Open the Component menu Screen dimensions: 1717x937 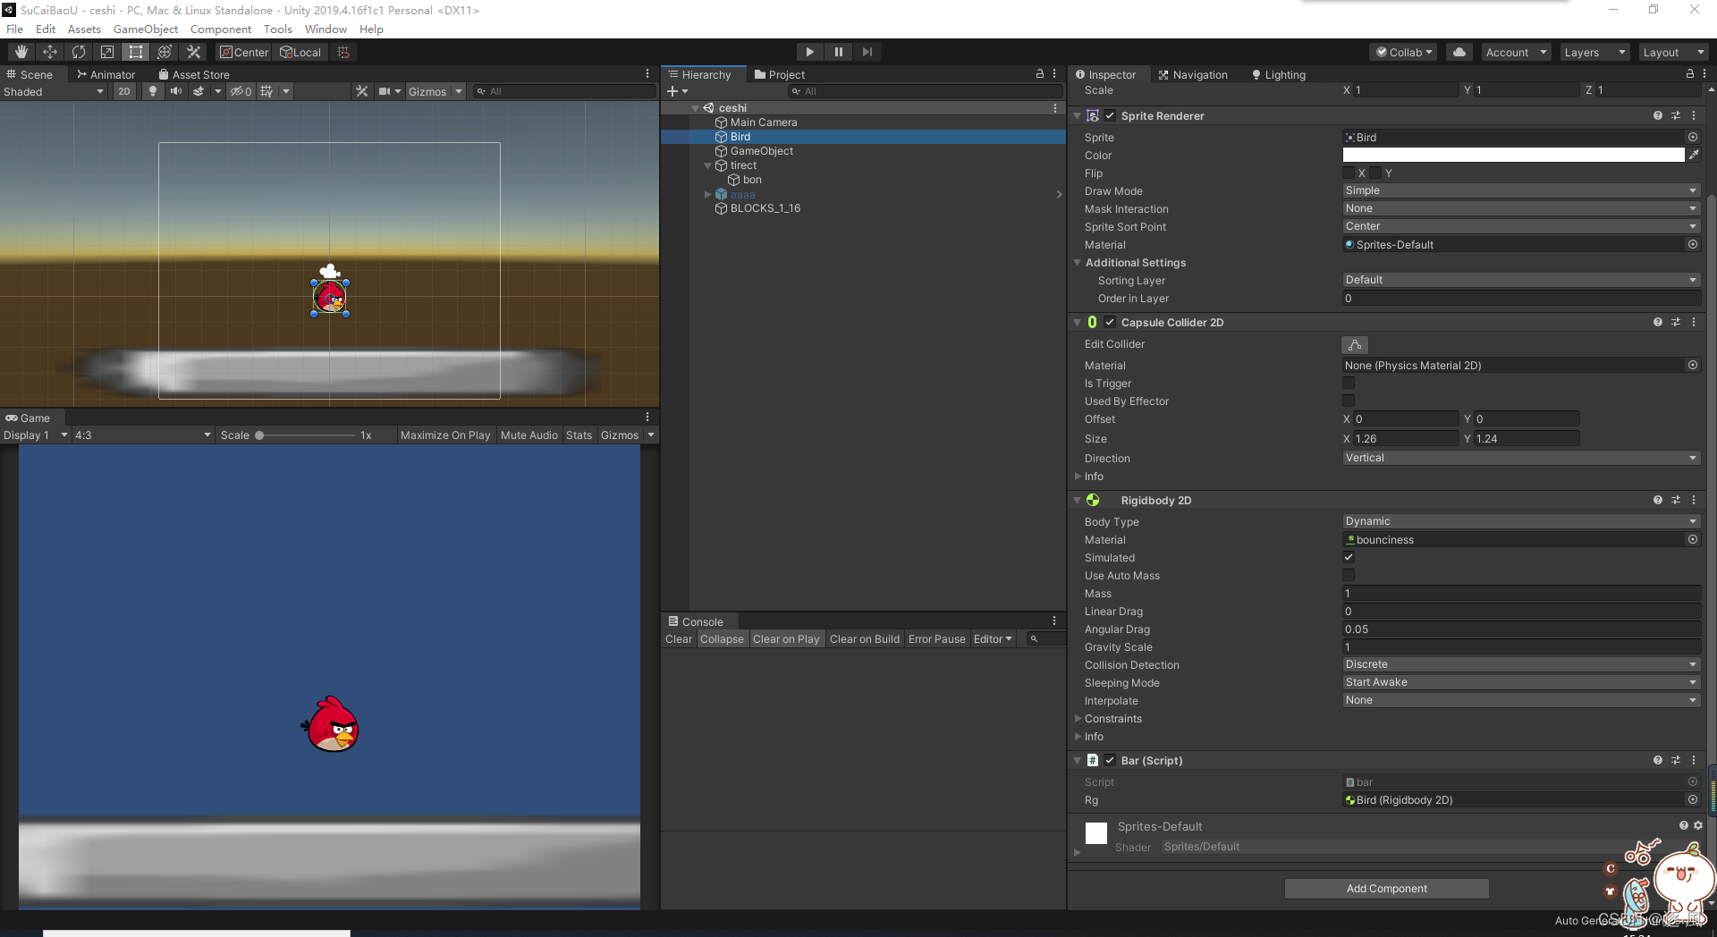tap(221, 29)
